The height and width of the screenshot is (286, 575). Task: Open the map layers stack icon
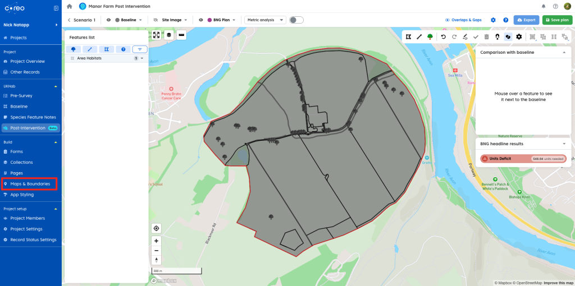[168, 35]
